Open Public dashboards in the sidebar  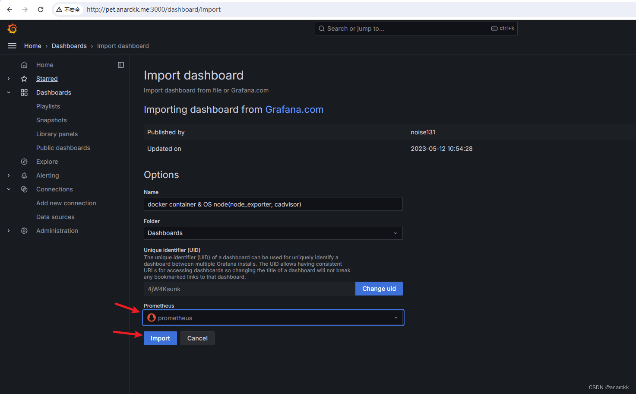(x=63, y=148)
